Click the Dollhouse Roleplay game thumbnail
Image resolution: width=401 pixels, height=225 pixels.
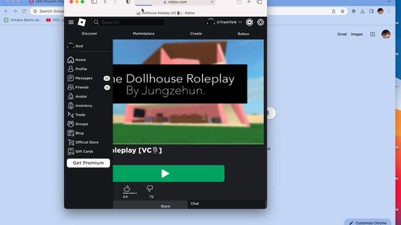[x=188, y=92]
